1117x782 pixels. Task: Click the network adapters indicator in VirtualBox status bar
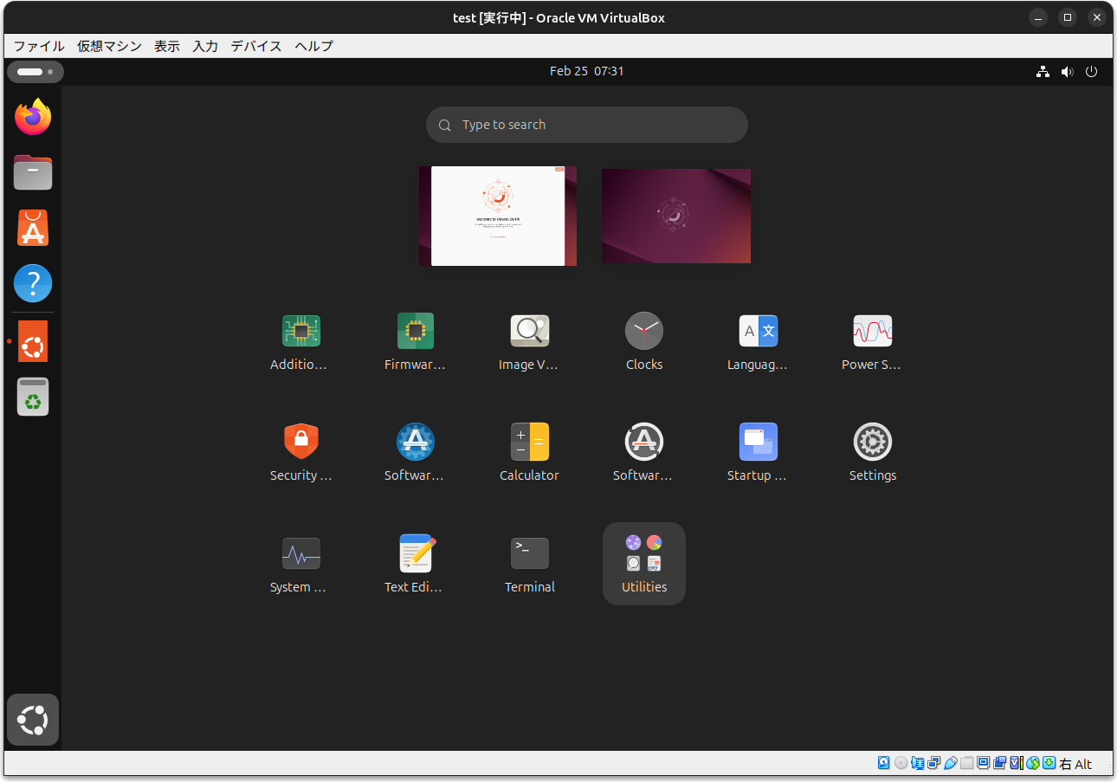point(934,763)
